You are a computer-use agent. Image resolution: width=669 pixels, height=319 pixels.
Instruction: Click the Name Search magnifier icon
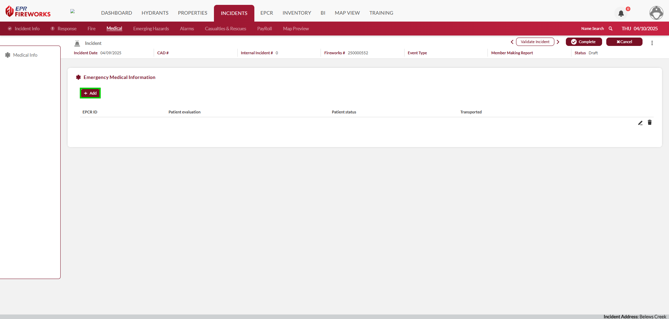tap(610, 29)
